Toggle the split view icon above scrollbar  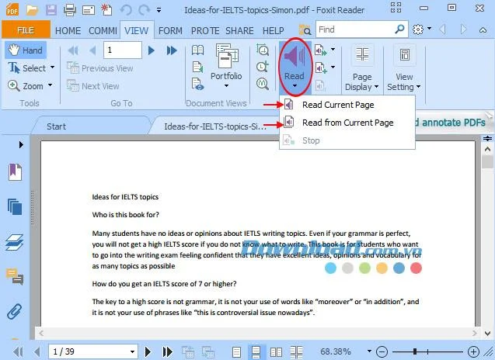(487, 139)
